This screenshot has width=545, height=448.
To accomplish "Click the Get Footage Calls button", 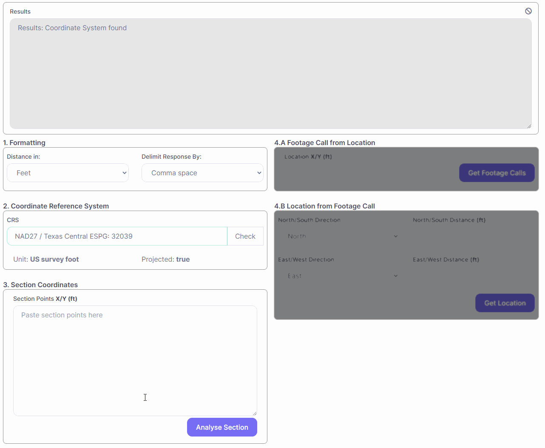I will coord(497,173).
